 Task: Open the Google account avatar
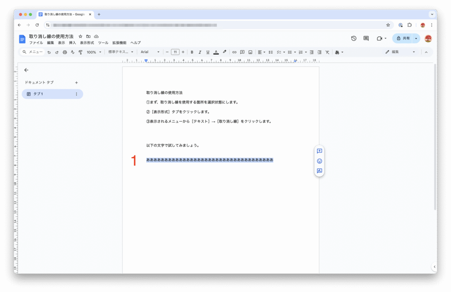click(x=428, y=38)
